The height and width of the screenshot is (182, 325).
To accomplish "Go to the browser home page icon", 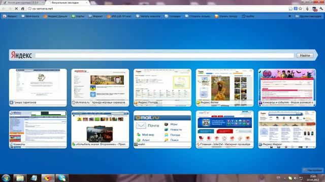I will (23, 9).
